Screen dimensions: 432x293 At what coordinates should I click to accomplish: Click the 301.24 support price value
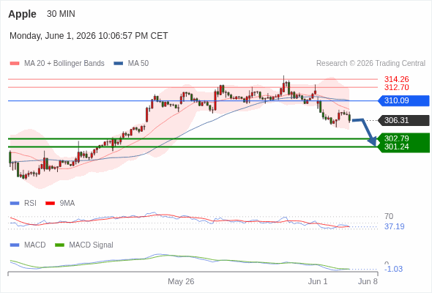(397, 146)
